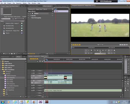Mute the Audio 3 track speaker
Screen dimensions: 130x104
[32, 88]
